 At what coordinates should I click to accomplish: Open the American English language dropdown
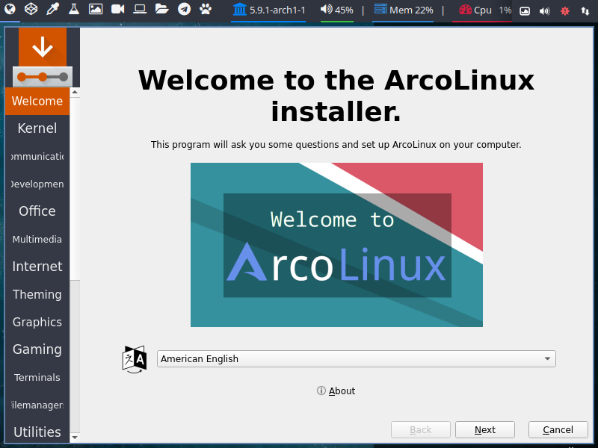pyautogui.click(x=357, y=359)
